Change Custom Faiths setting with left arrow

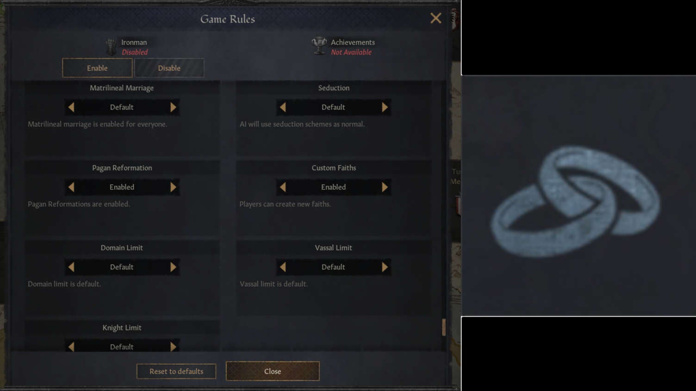tap(283, 187)
